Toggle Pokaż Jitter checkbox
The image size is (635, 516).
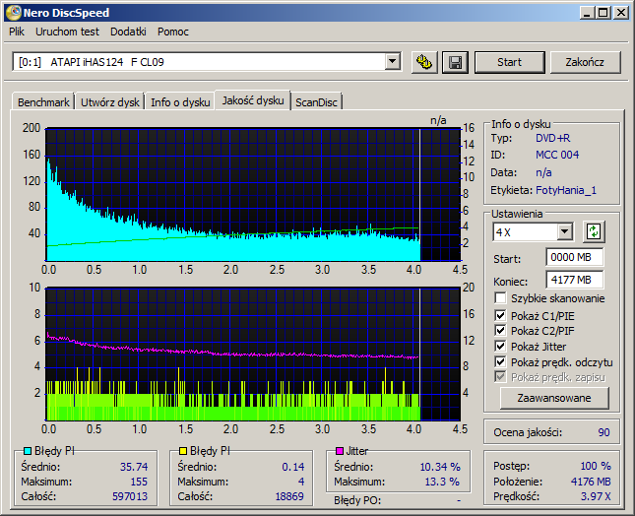(500, 347)
